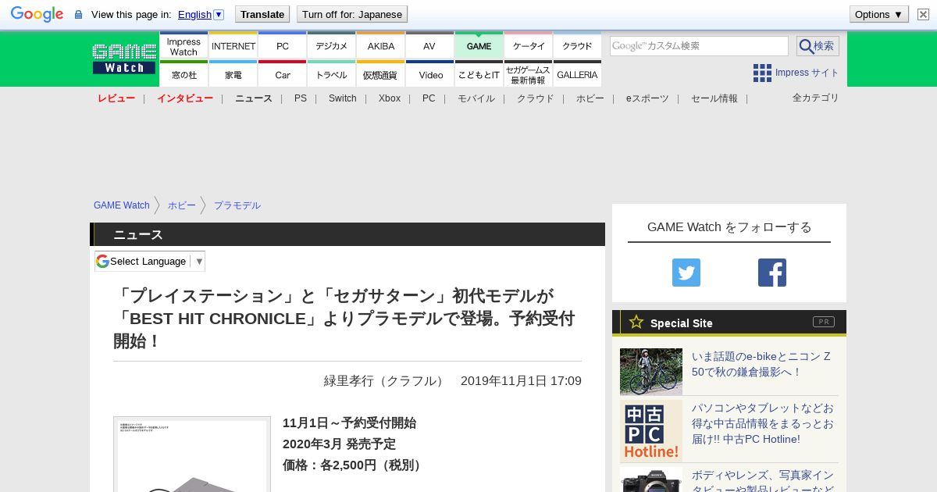The width and height of the screenshot is (937, 492).
Task: Open the English language dropdown arrow
Action: pyautogui.click(x=219, y=14)
